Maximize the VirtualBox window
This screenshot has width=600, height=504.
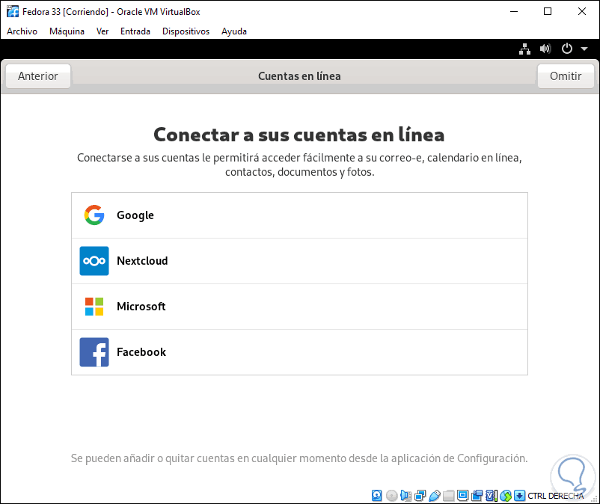click(x=548, y=11)
